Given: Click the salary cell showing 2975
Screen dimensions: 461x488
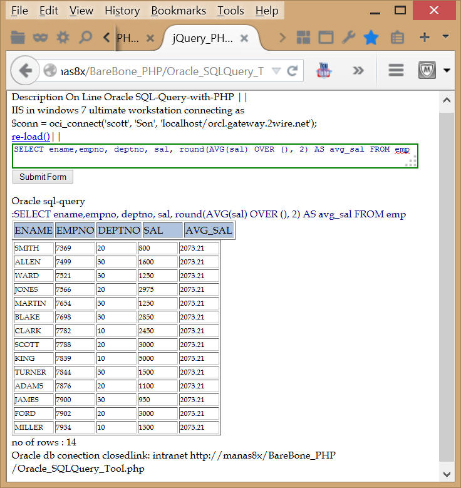Looking at the screenshot, I should point(158,289).
